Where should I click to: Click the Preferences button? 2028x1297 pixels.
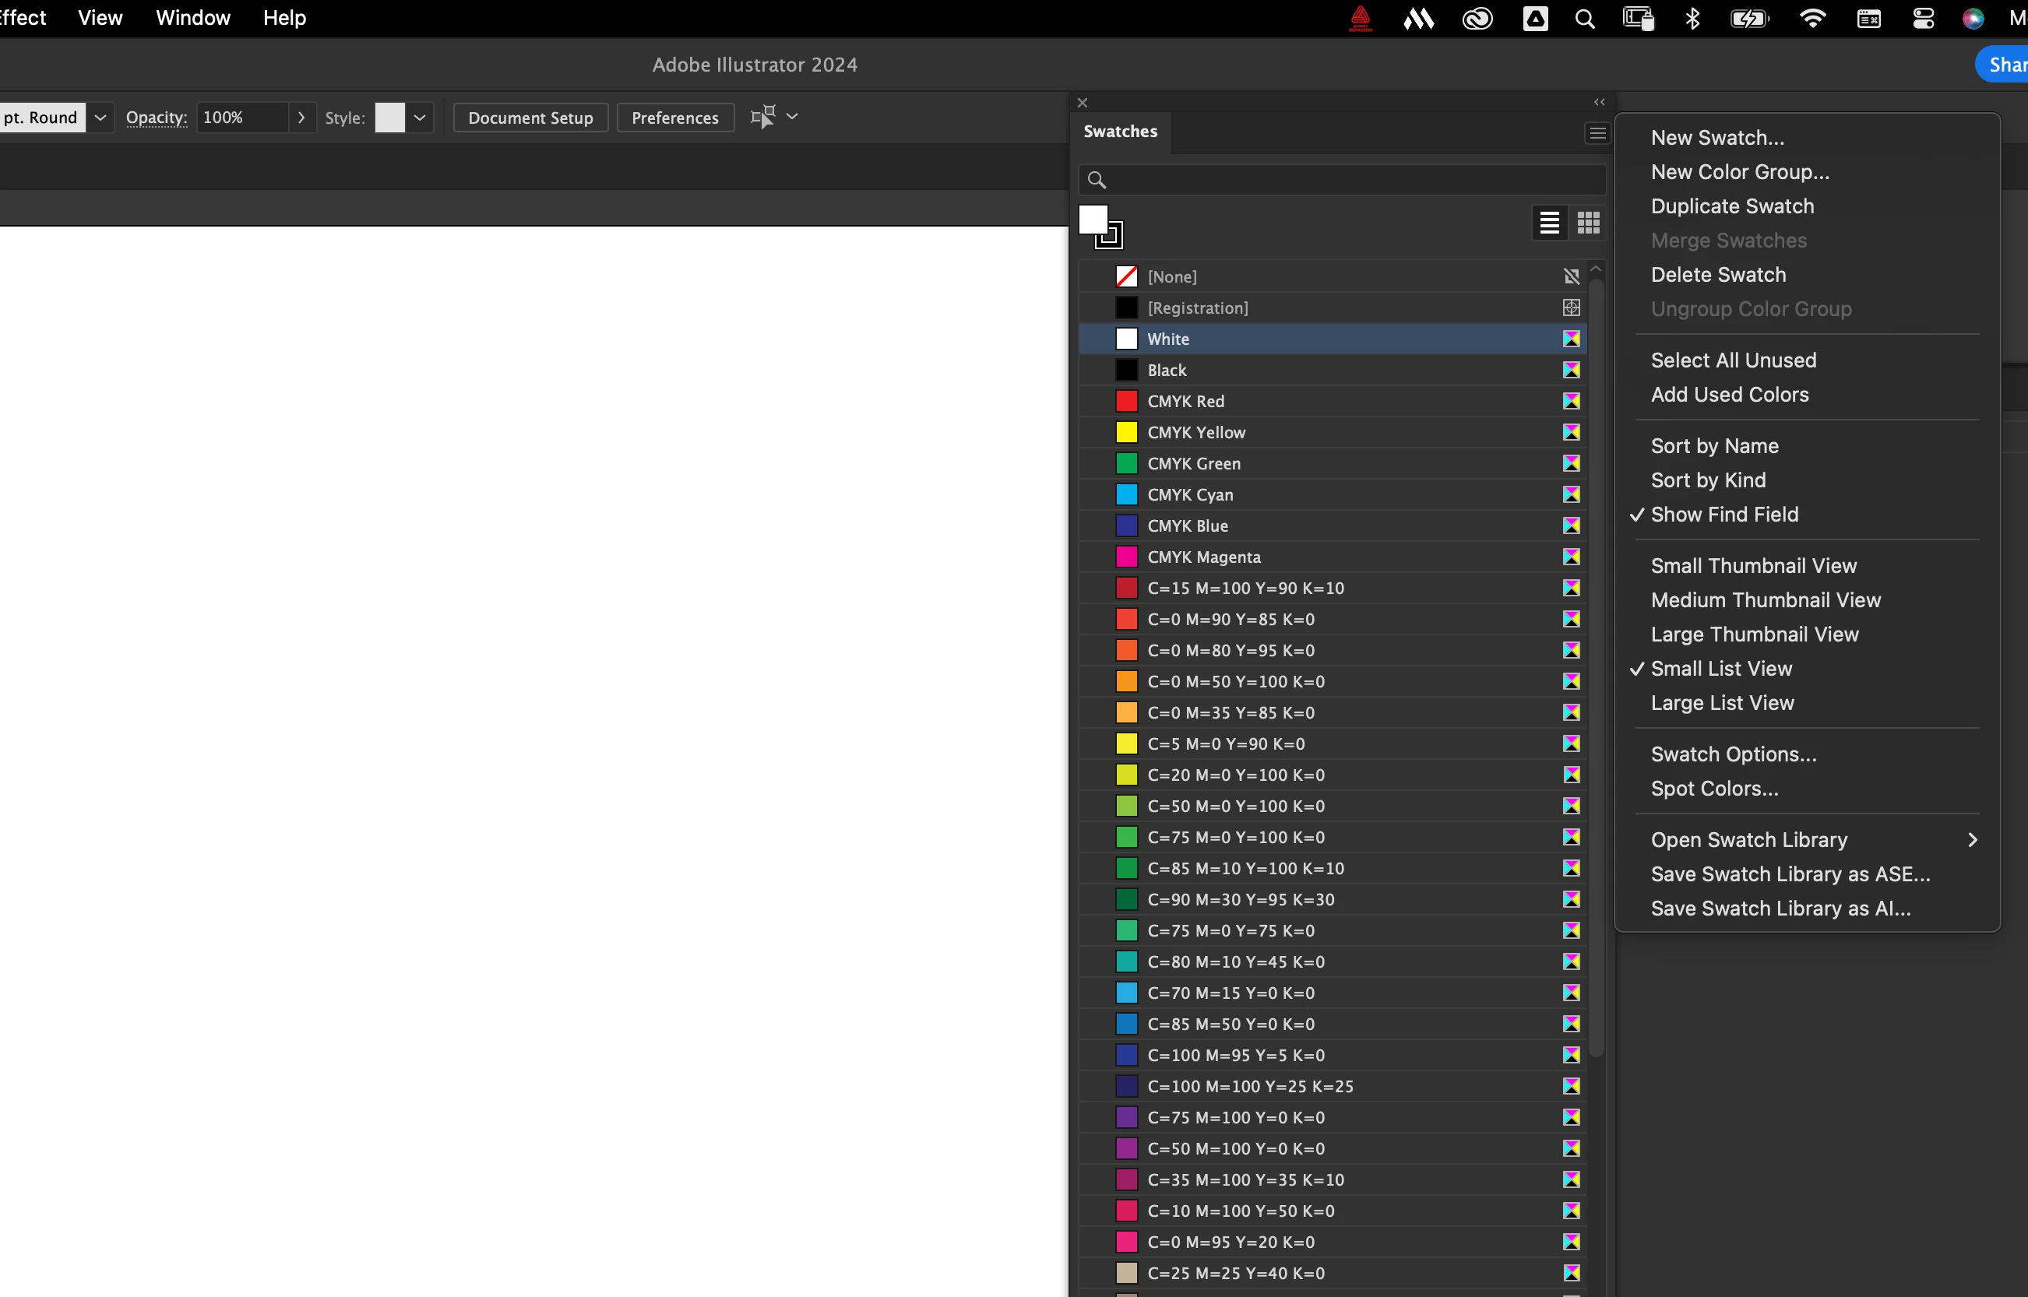[x=675, y=118]
